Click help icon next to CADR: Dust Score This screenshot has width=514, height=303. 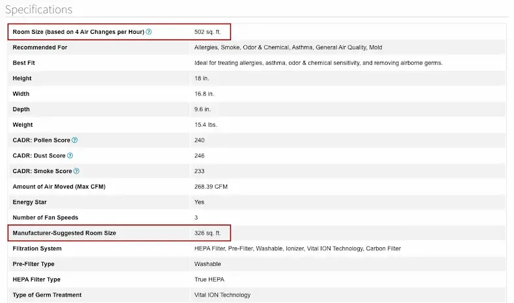pyautogui.click(x=70, y=155)
